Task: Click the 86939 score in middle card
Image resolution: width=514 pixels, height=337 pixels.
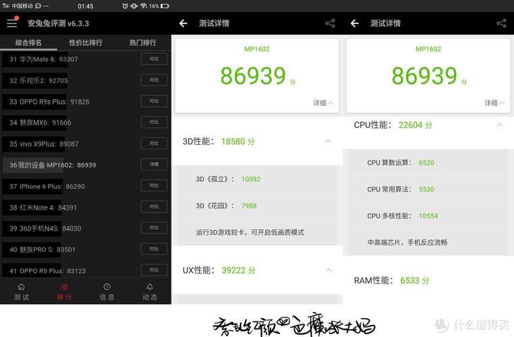Action: (x=253, y=75)
